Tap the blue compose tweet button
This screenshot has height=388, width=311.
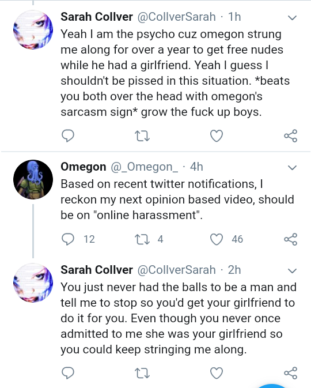pos(271,386)
